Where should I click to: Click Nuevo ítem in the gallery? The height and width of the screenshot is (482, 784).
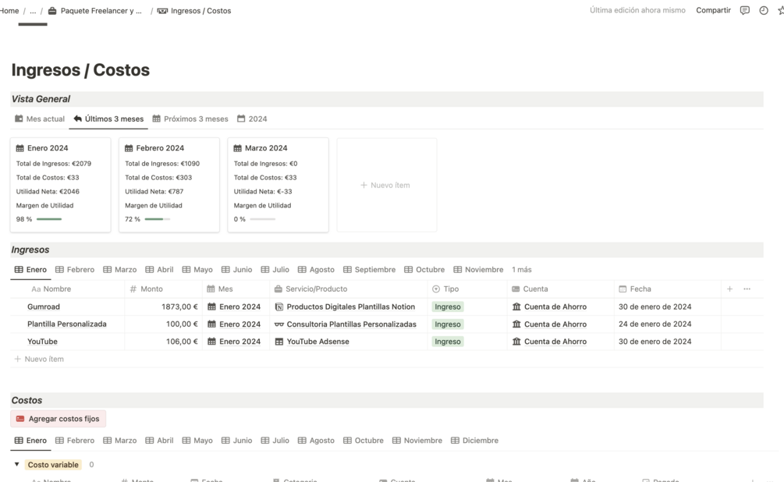(x=386, y=185)
